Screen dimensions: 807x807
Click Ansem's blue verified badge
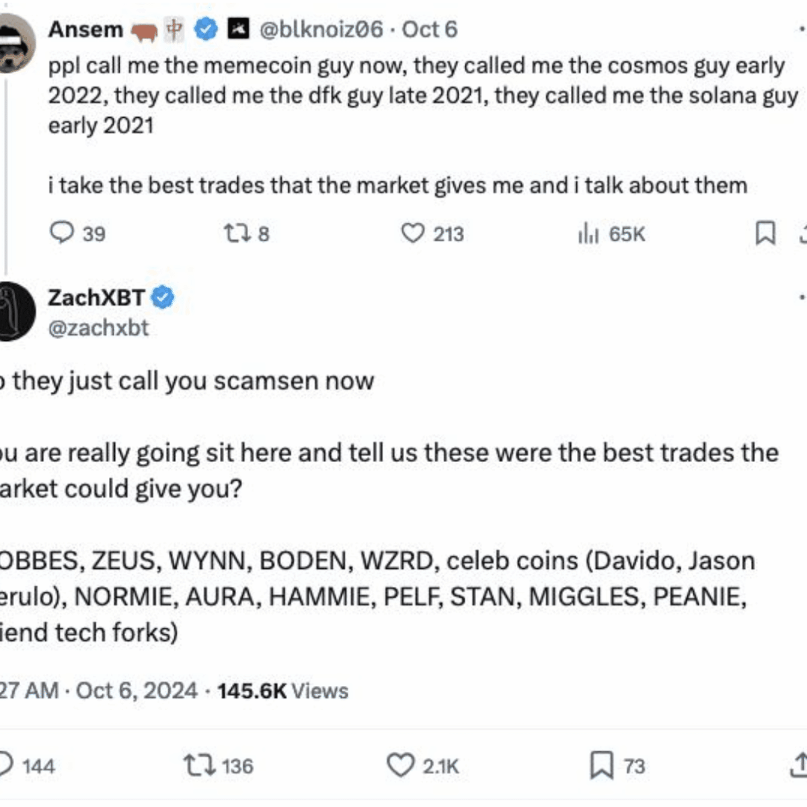(206, 30)
